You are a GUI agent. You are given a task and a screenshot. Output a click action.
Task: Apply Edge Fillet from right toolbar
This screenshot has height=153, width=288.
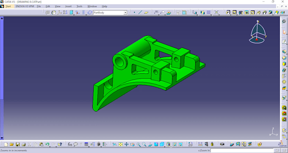[284, 52]
